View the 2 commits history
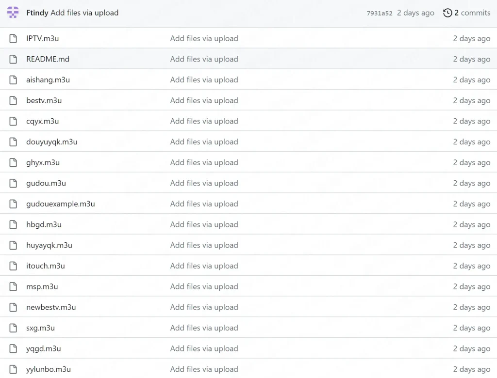 click(472, 13)
